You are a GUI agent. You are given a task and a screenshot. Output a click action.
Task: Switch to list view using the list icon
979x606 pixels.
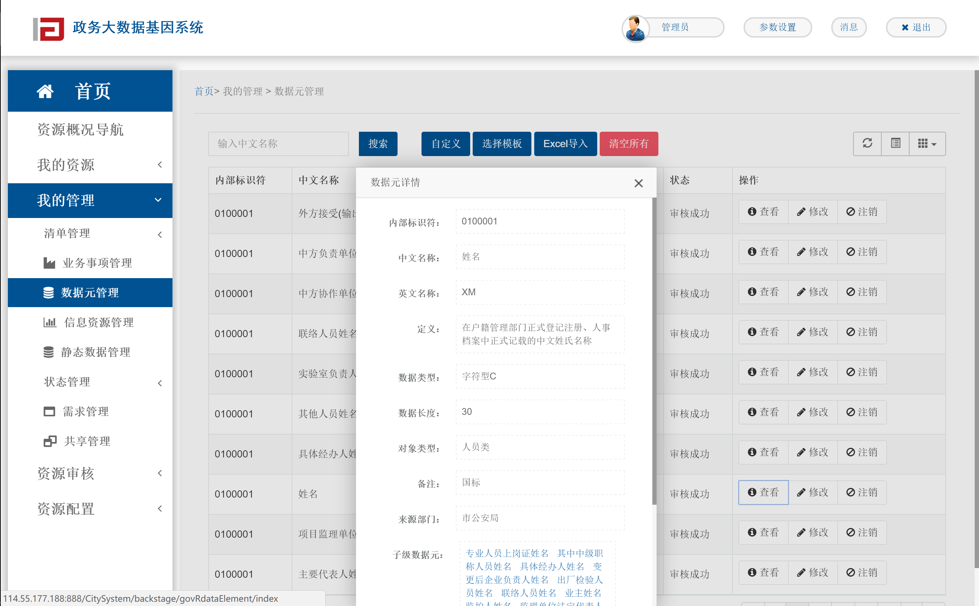[x=895, y=144]
